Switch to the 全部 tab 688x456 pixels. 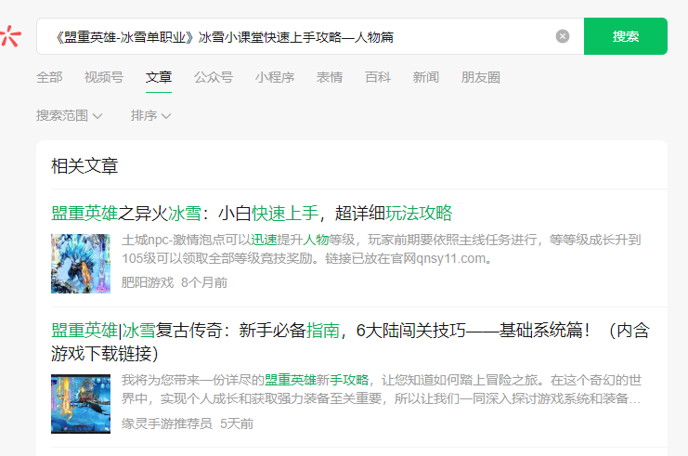tap(49, 78)
